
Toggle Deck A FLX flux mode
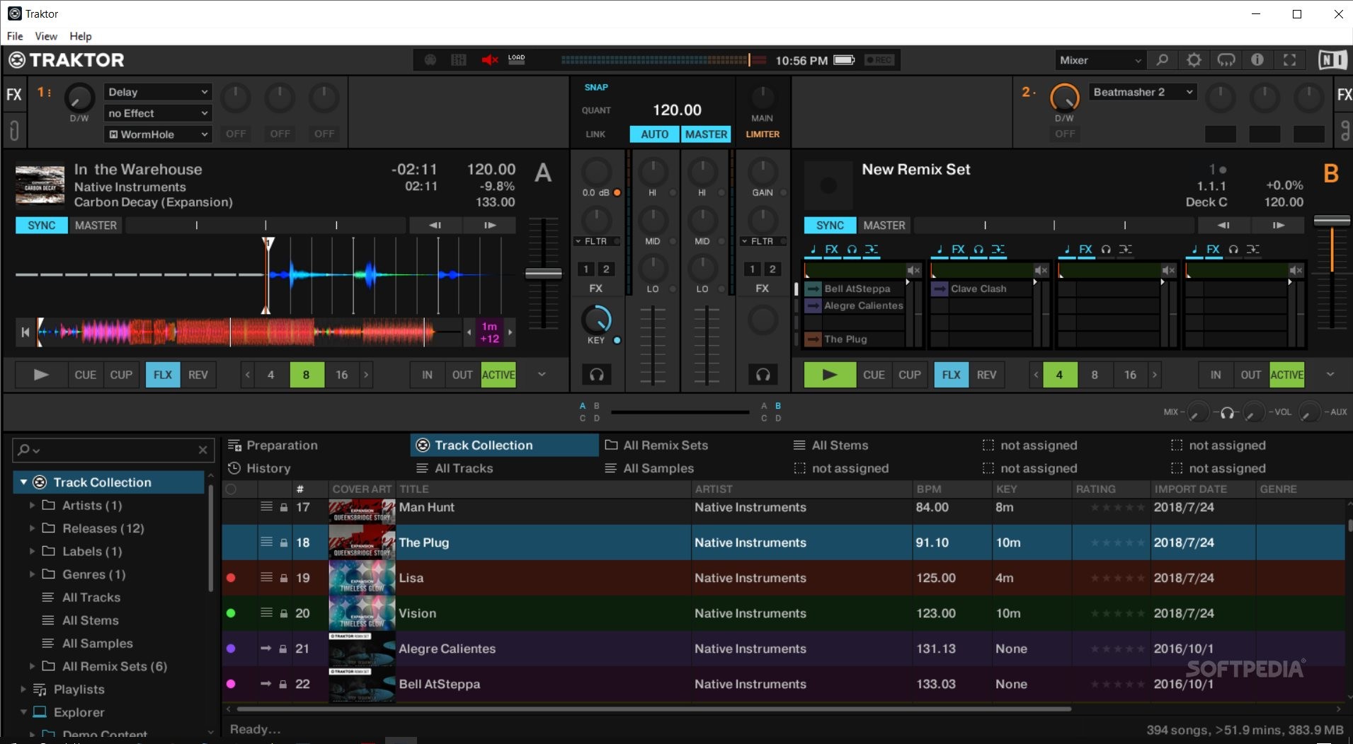pyautogui.click(x=163, y=375)
